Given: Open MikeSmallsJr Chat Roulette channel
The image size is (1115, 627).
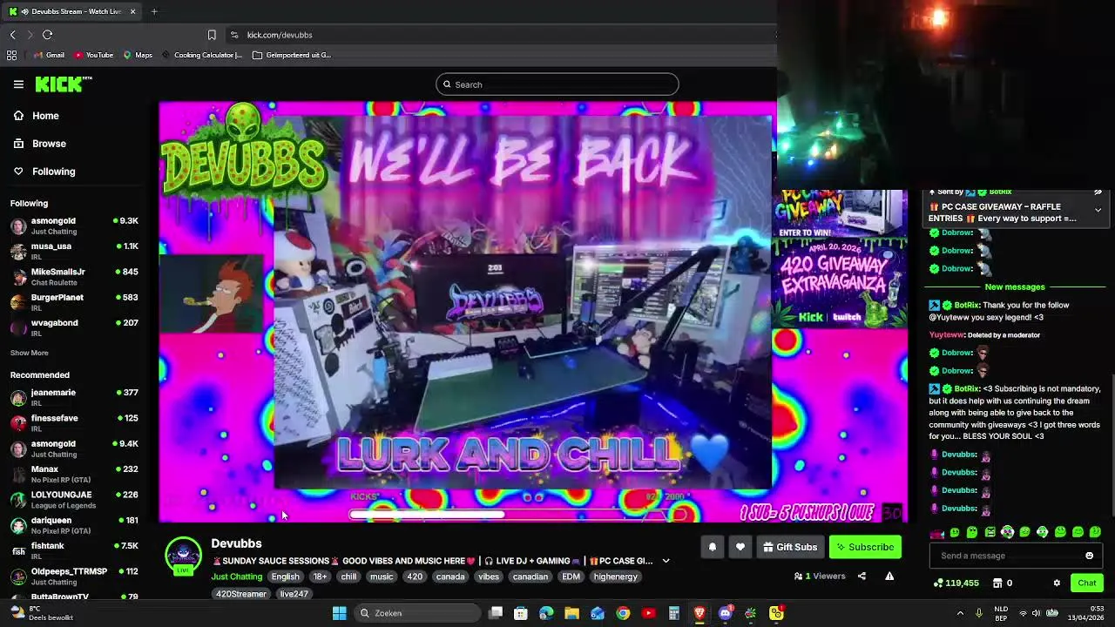Looking at the screenshot, I should pyautogui.click(x=75, y=276).
